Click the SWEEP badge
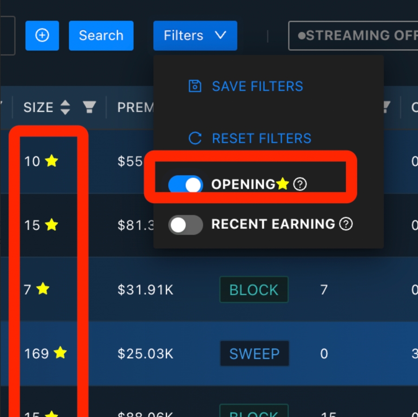Viewport: 418px width, 417px height. point(254,354)
